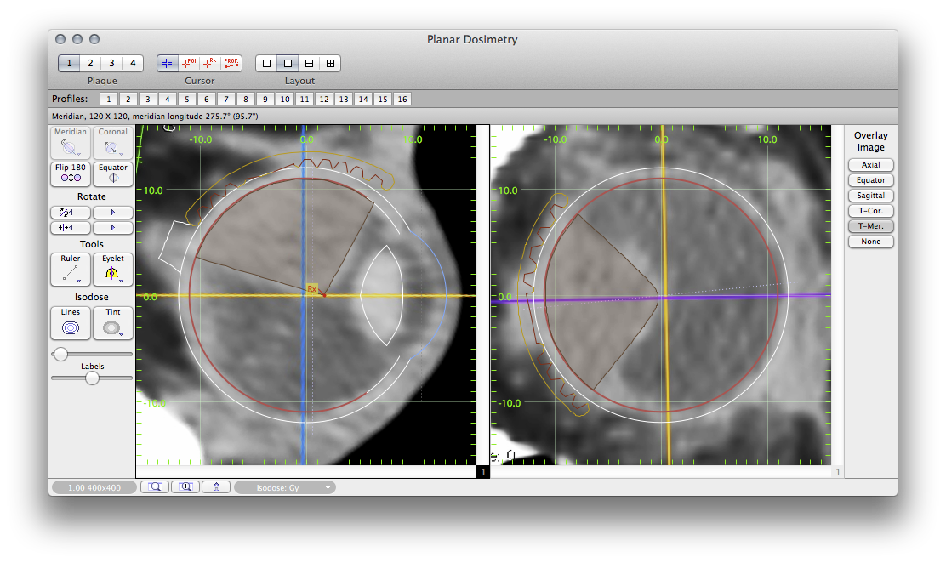
Task: Set overlay image to None
Action: [x=870, y=242]
